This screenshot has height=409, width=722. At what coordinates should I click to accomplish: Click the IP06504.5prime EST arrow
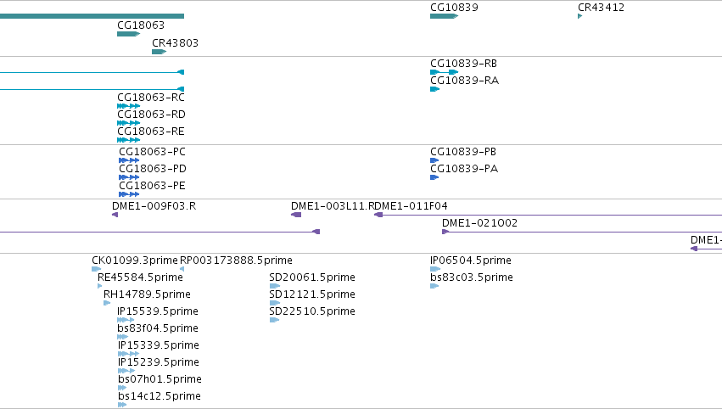pyautogui.click(x=434, y=269)
